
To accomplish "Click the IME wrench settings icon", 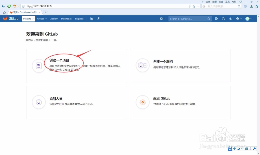I will [254, 149].
